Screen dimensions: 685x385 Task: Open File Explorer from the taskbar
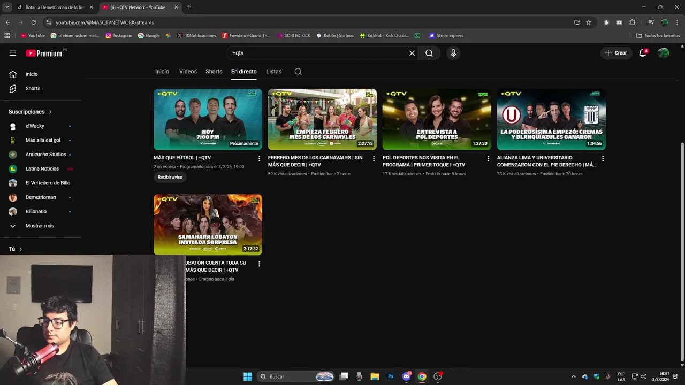[x=375, y=376]
